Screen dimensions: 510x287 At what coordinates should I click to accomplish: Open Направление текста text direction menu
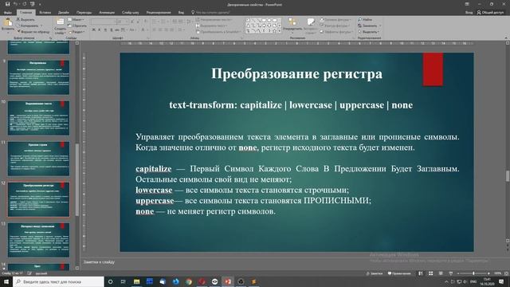214,19
